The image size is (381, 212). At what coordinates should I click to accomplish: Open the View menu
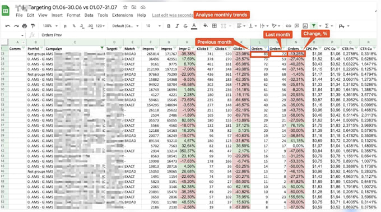point(43,15)
